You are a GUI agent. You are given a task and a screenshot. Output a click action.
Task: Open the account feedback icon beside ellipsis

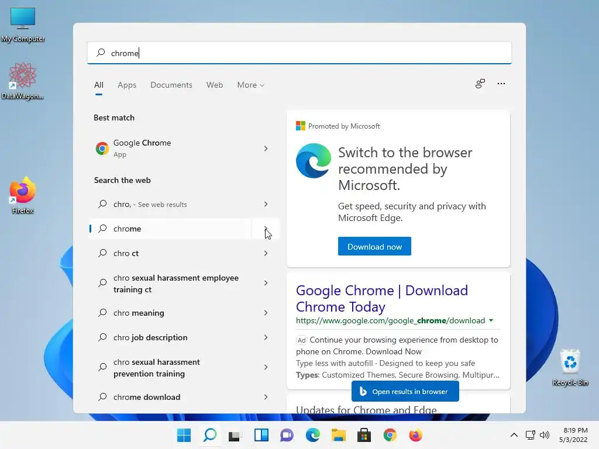tap(480, 84)
